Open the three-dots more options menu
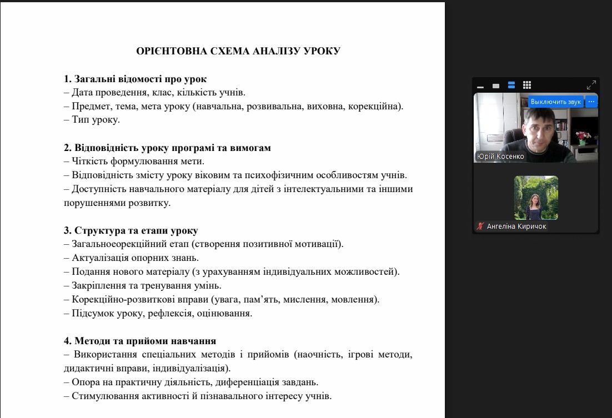Screen dimensions: 612x418 591,102
